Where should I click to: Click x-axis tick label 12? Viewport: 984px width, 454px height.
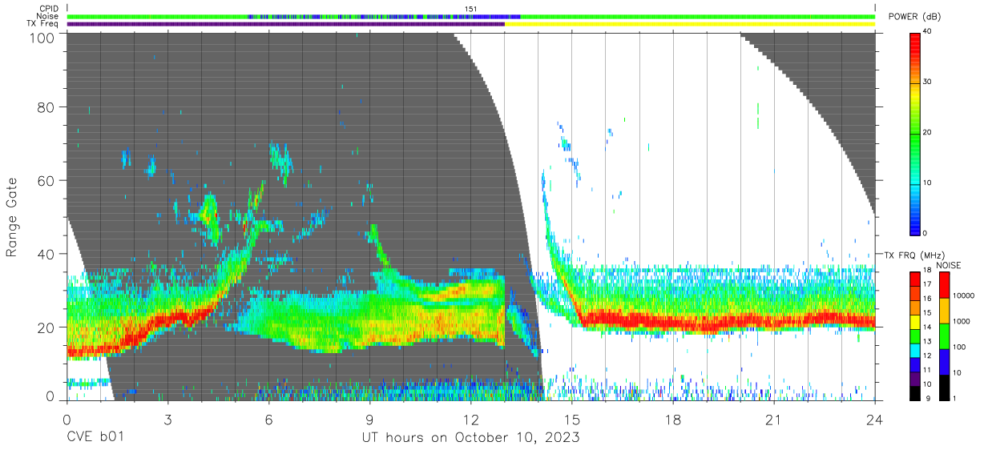coord(470,419)
